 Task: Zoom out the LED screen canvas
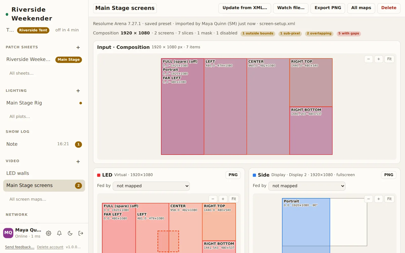[x=213, y=199]
